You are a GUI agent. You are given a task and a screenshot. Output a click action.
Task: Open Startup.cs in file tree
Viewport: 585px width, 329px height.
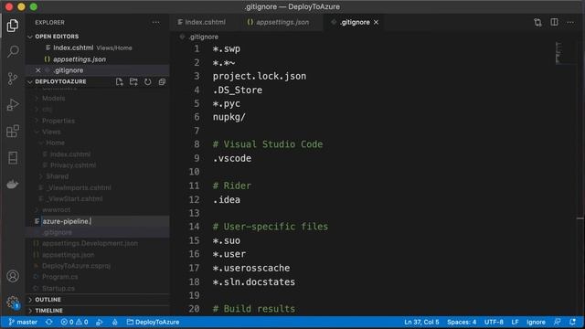58,289
